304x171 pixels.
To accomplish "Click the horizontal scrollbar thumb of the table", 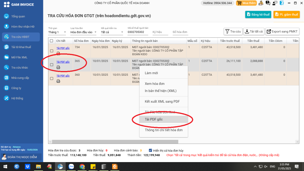I will pos(115,142).
